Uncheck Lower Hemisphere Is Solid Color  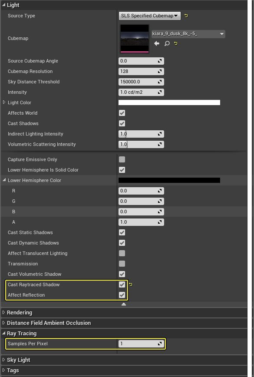point(122,170)
